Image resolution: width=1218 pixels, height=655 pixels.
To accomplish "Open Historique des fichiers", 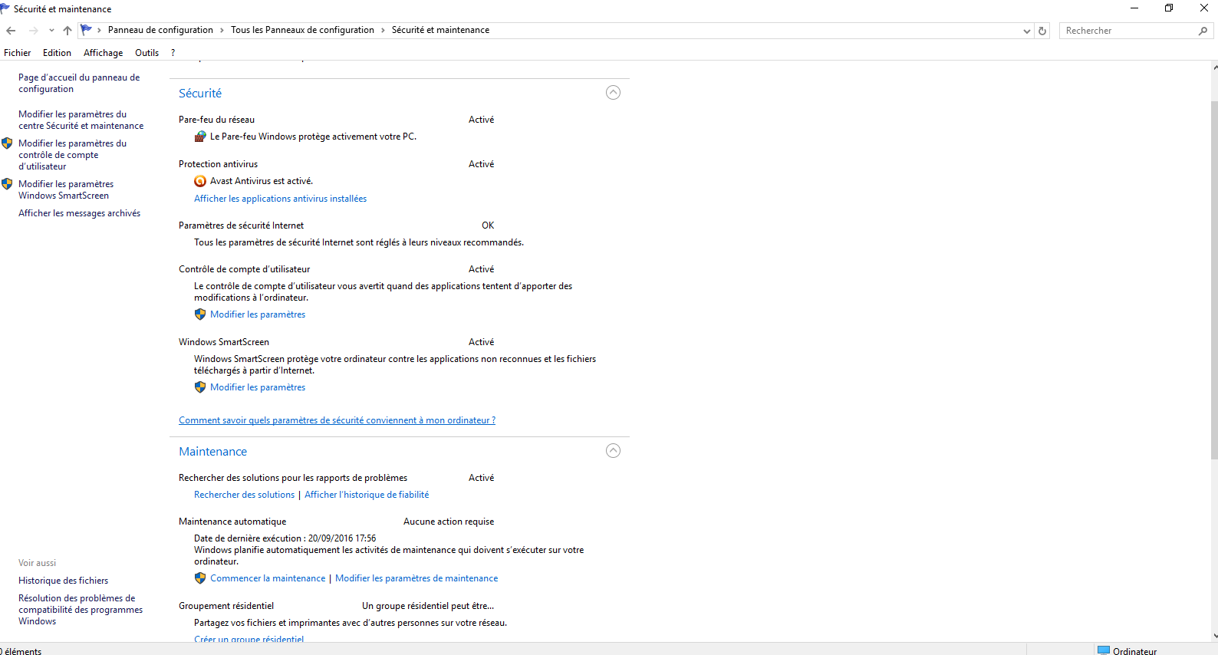I will [x=63, y=581].
